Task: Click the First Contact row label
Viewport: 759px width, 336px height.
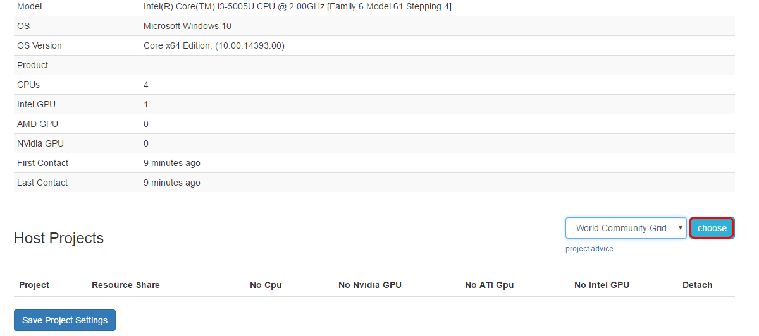Action: tap(42, 163)
